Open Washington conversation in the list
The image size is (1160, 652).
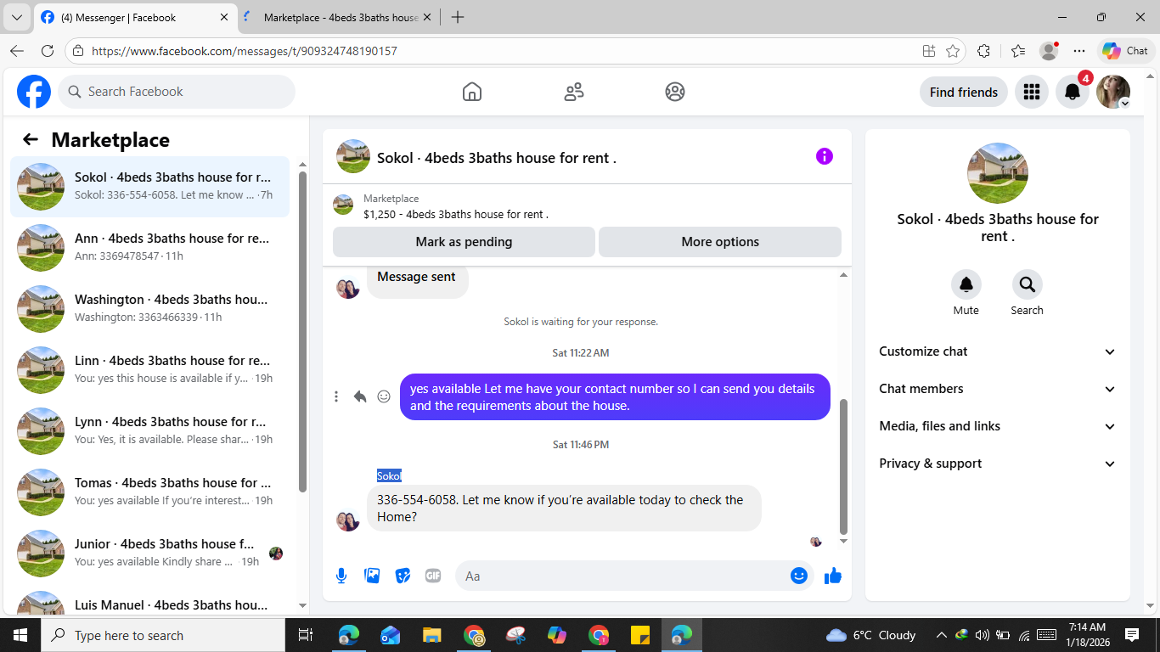149,309
